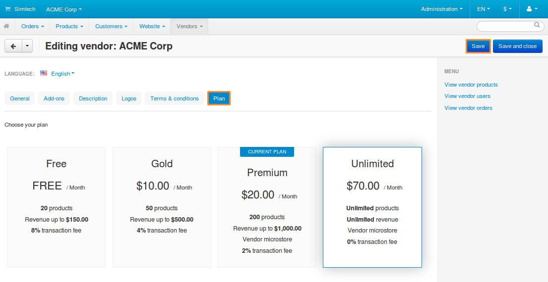This screenshot has height=282, width=548.
Task: Click the 'Editing vendor: ACME Corp' heading
Action: [109, 46]
